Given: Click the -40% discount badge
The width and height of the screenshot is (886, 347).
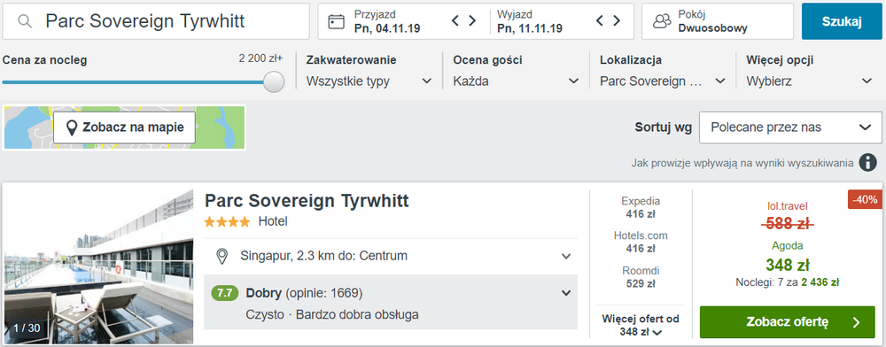Looking at the screenshot, I should (865, 199).
